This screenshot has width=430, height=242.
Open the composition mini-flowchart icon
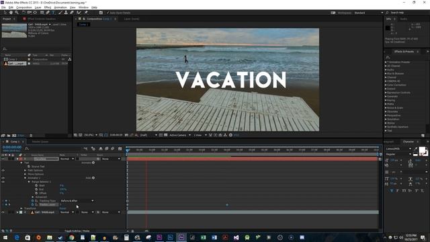85,149
